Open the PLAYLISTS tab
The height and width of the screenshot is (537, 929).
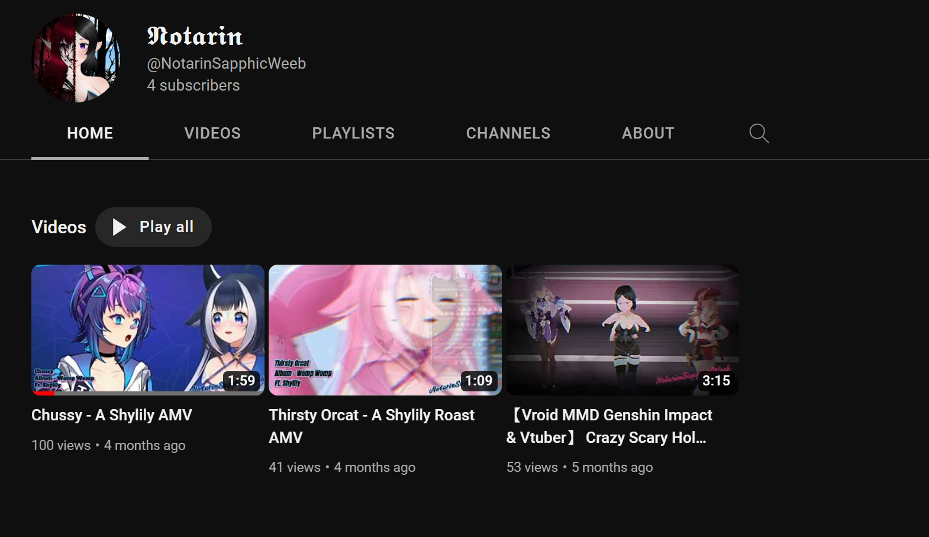[x=353, y=133]
